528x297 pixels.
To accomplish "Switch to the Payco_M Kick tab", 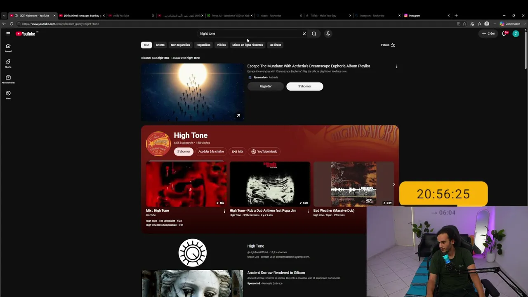I will tap(229, 16).
